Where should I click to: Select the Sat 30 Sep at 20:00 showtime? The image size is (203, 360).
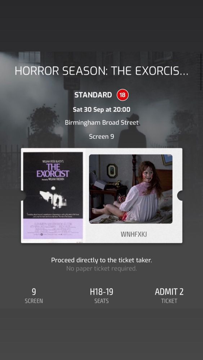pyautogui.click(x=101, y=109)
